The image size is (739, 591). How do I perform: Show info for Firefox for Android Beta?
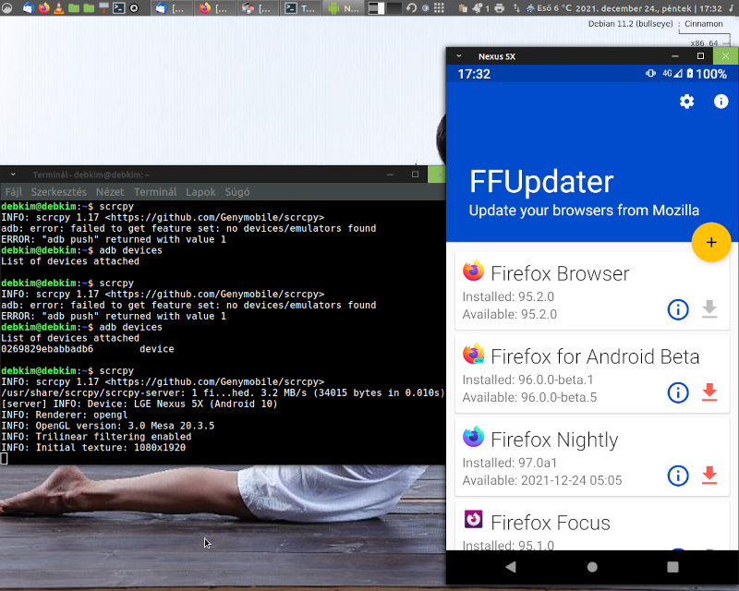pyautogui.click(x=678, y=392)
